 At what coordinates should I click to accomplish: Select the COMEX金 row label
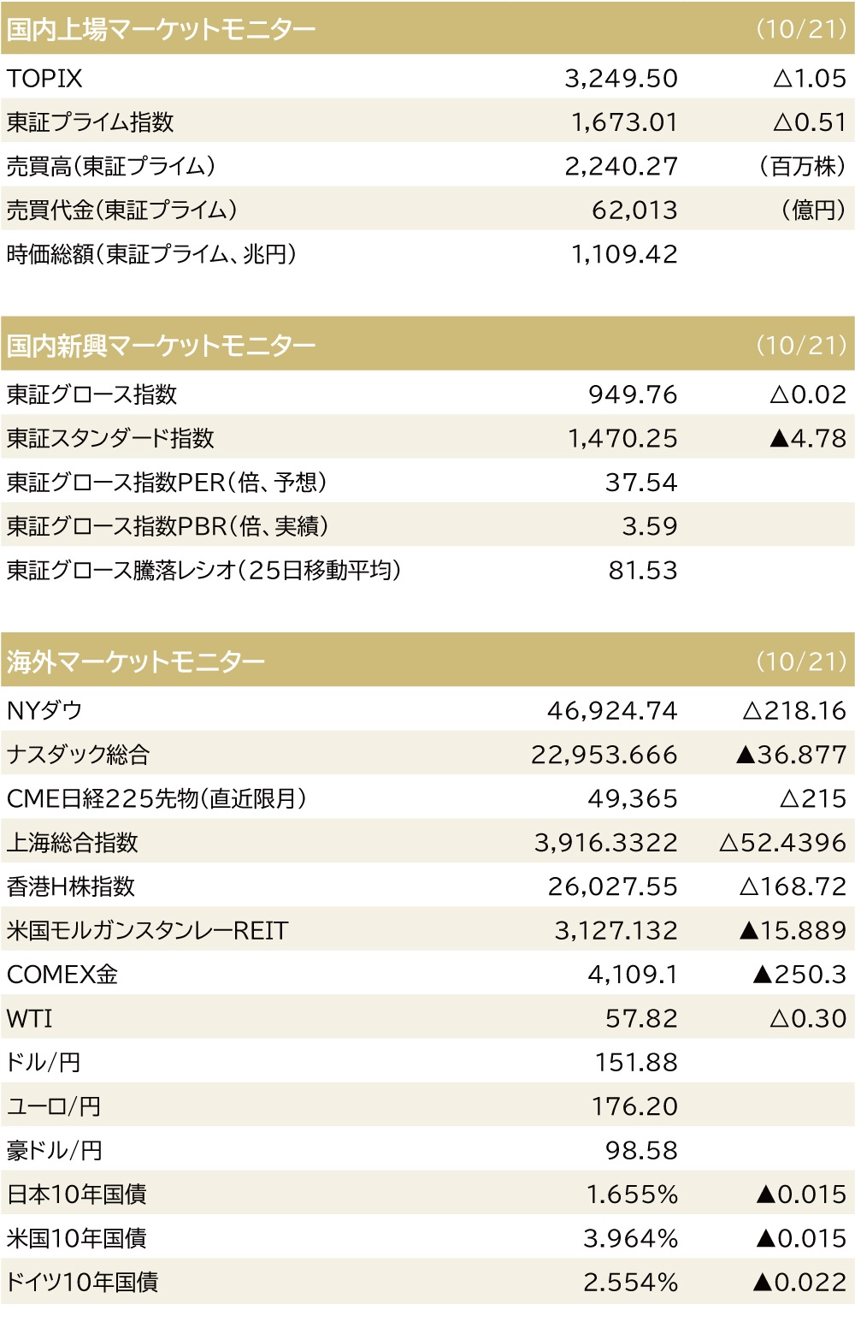click(62, 975)
